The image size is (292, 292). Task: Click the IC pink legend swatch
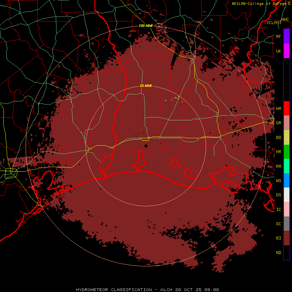[286, 209]
